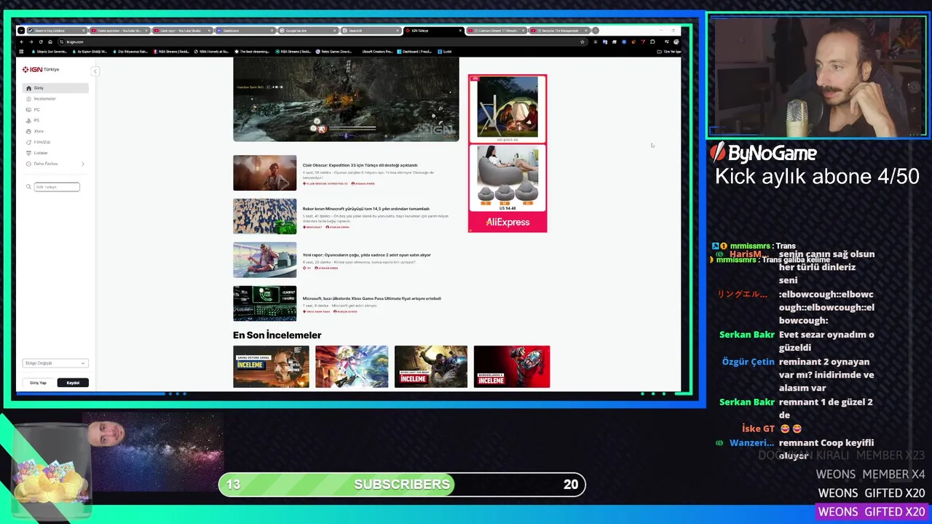Viewport: 932px width, 524px height.
Task: Switch to the SteamDB browser tab
Action: tap(371, 31)
